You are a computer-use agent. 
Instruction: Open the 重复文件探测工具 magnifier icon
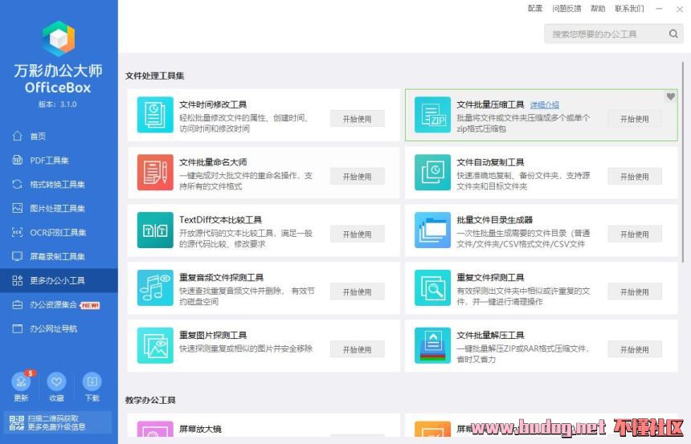tap(432, 287)
